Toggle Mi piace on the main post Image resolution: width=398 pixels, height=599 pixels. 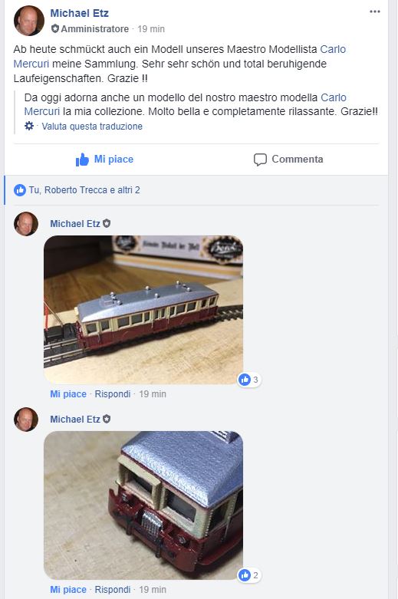[x=104, y=160]
